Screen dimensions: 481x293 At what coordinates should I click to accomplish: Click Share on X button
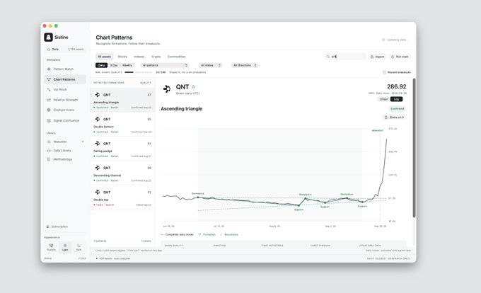point(394,117)
